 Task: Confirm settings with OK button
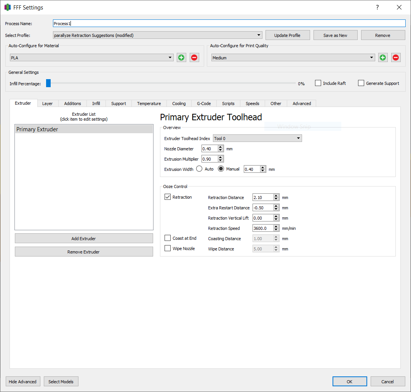350,381
